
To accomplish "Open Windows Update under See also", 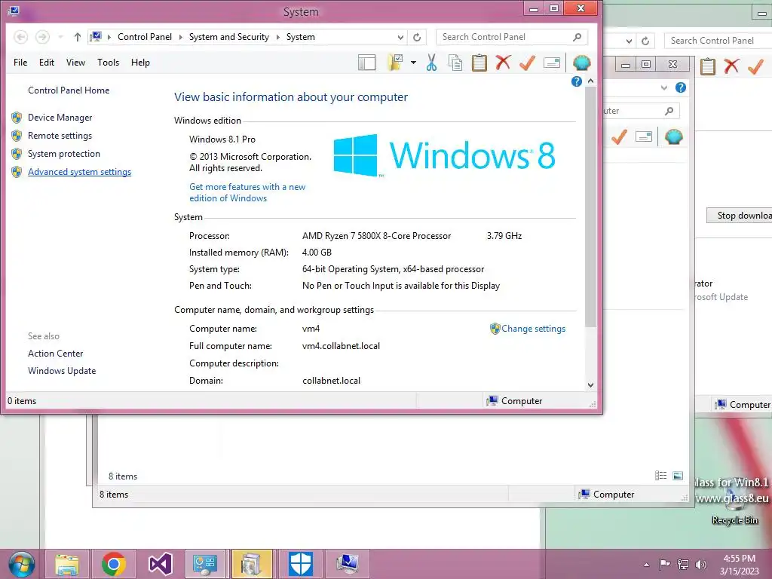I will (x=62, y=371).
